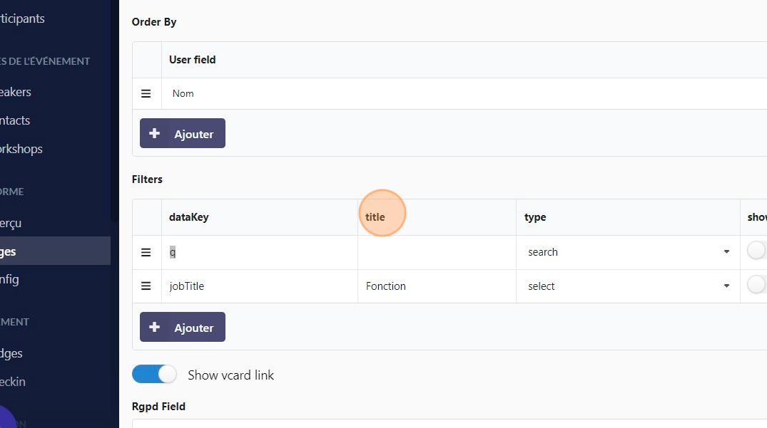The image size is (767, 428).
Task: Open the type dropdown showing search
Action: click(x=628, y=252)
